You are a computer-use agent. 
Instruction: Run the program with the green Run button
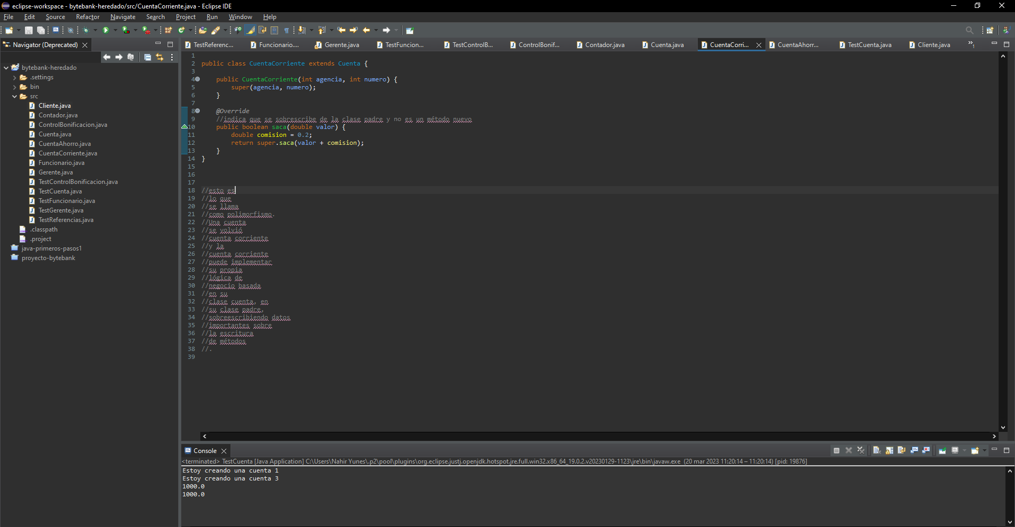pos(106,30)
